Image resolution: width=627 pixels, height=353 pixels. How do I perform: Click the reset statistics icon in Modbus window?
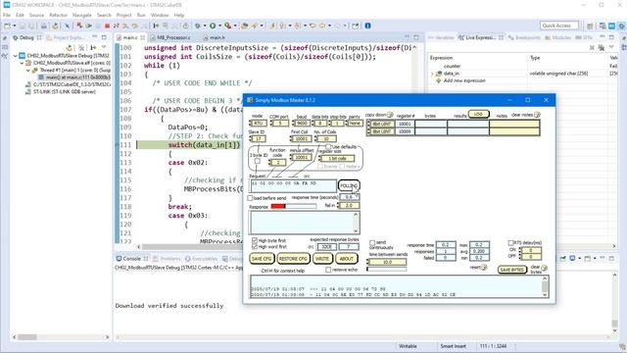[484, 267]
